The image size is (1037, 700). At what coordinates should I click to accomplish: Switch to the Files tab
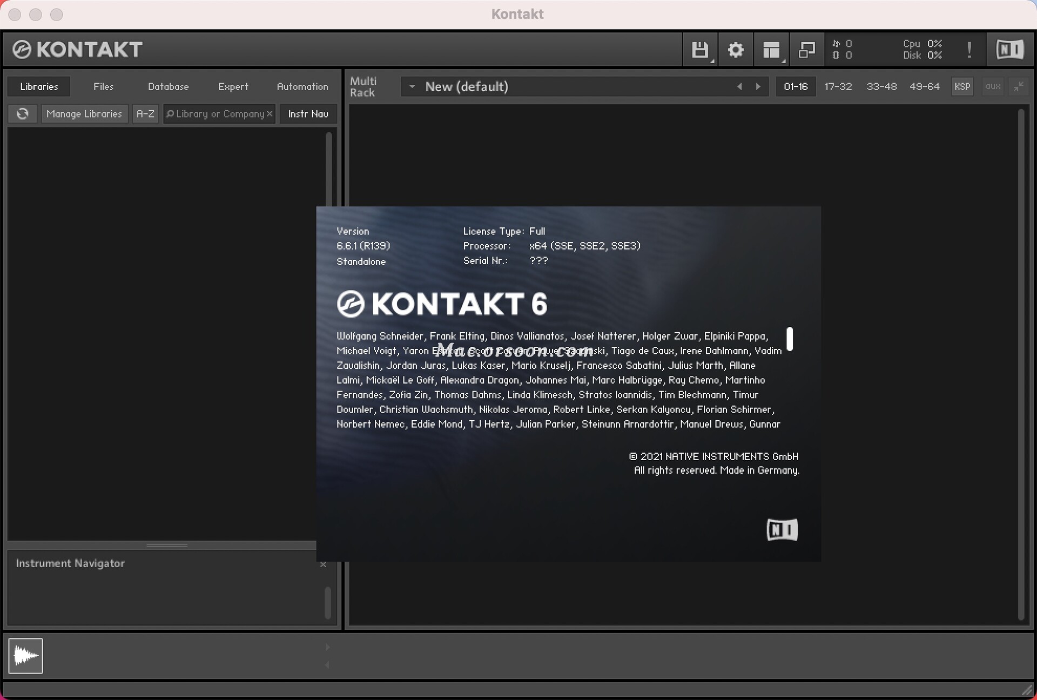103,86
